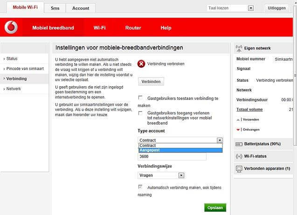
Task: Click the Verbinden button
Action: pos(151,82)
